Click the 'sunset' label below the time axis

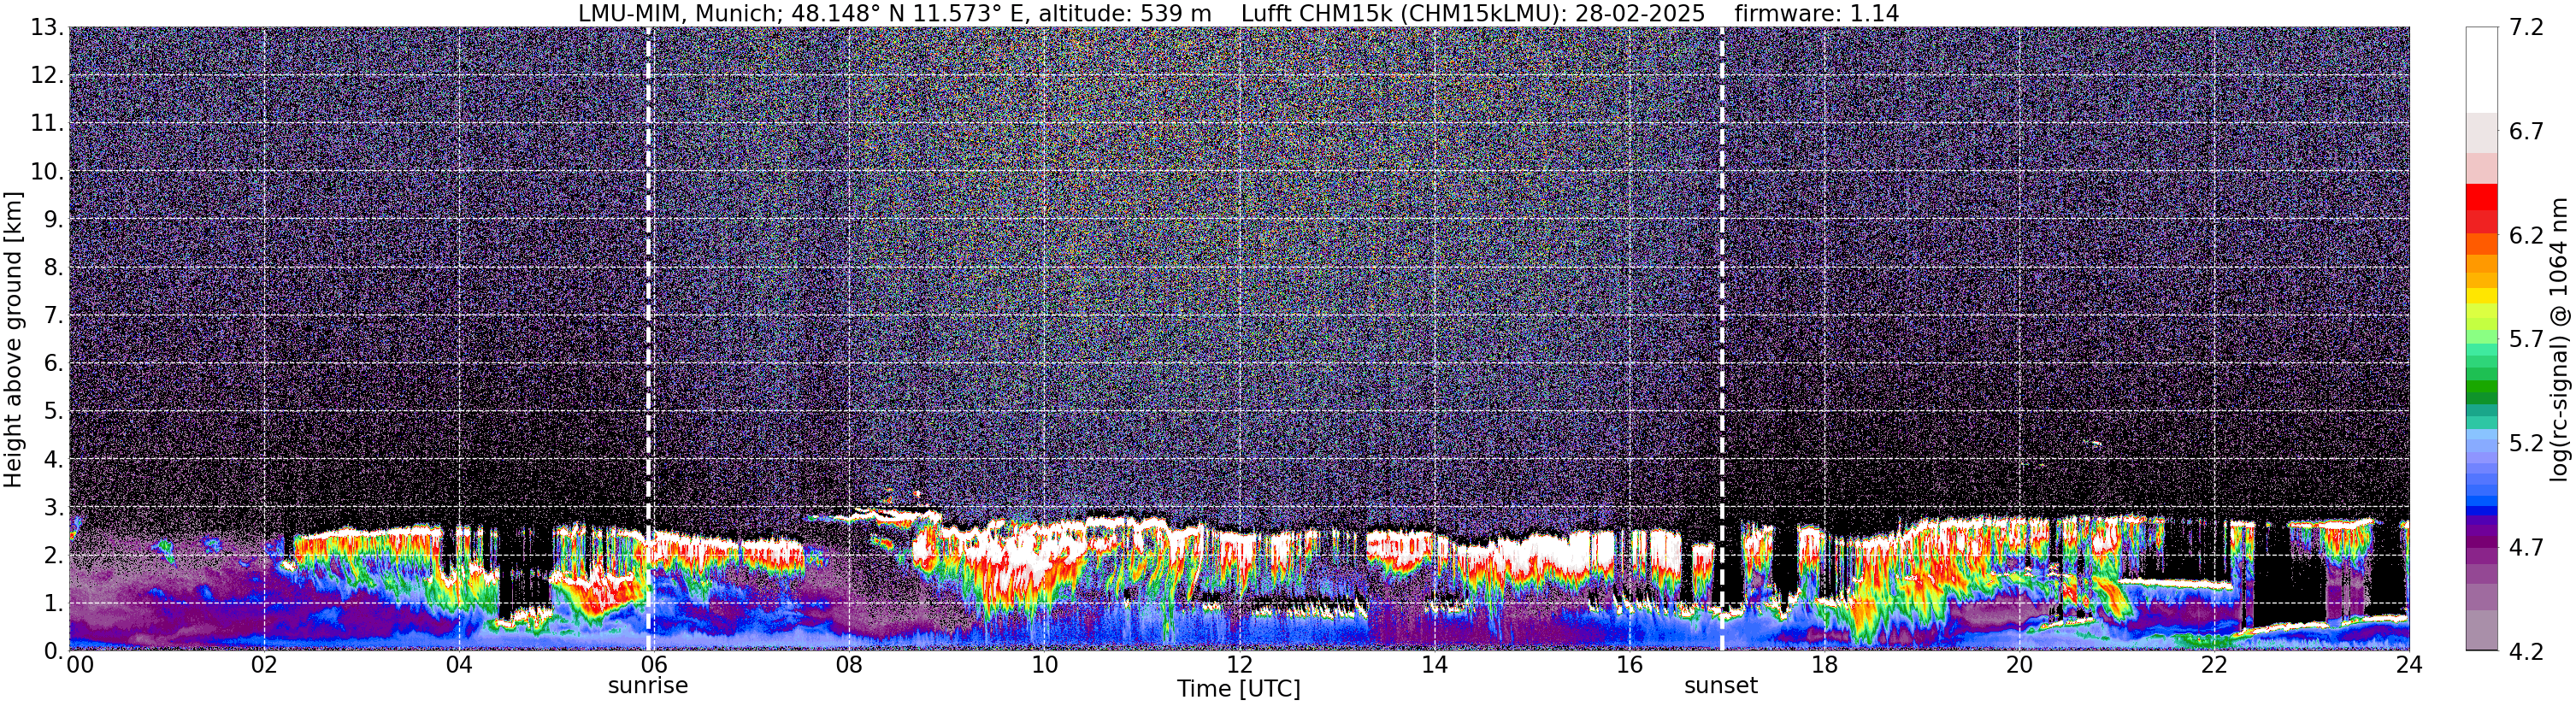(x=1721, y=686)
